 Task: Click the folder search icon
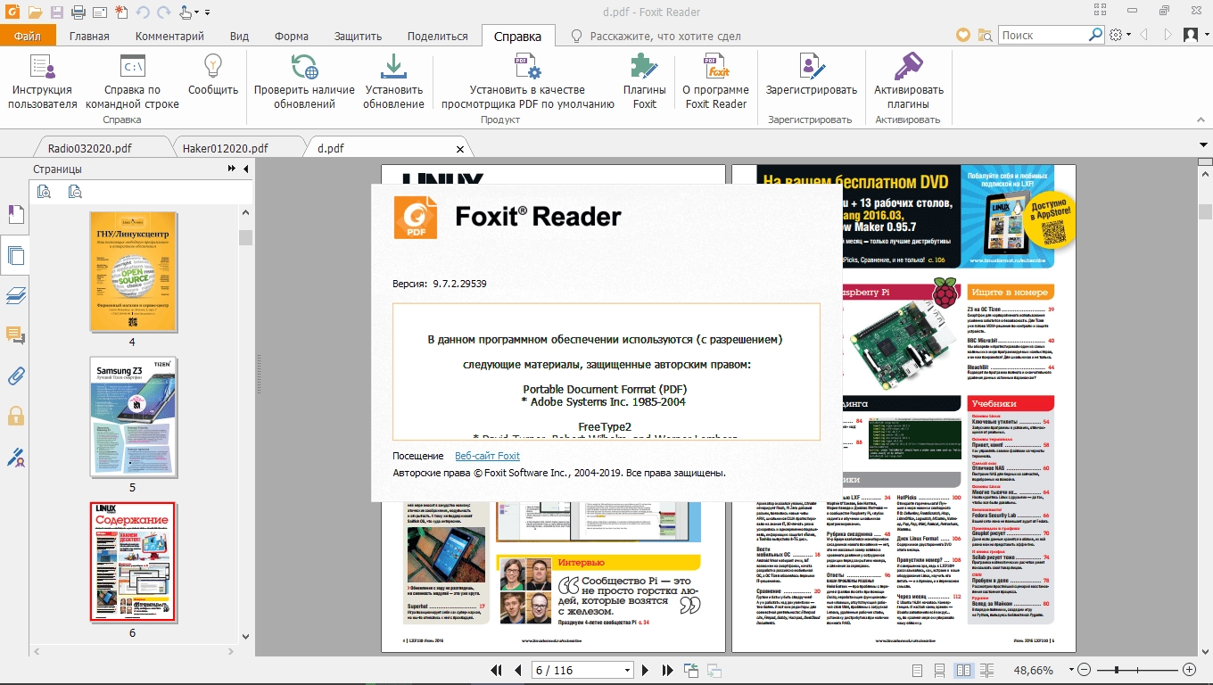(985, 35)
